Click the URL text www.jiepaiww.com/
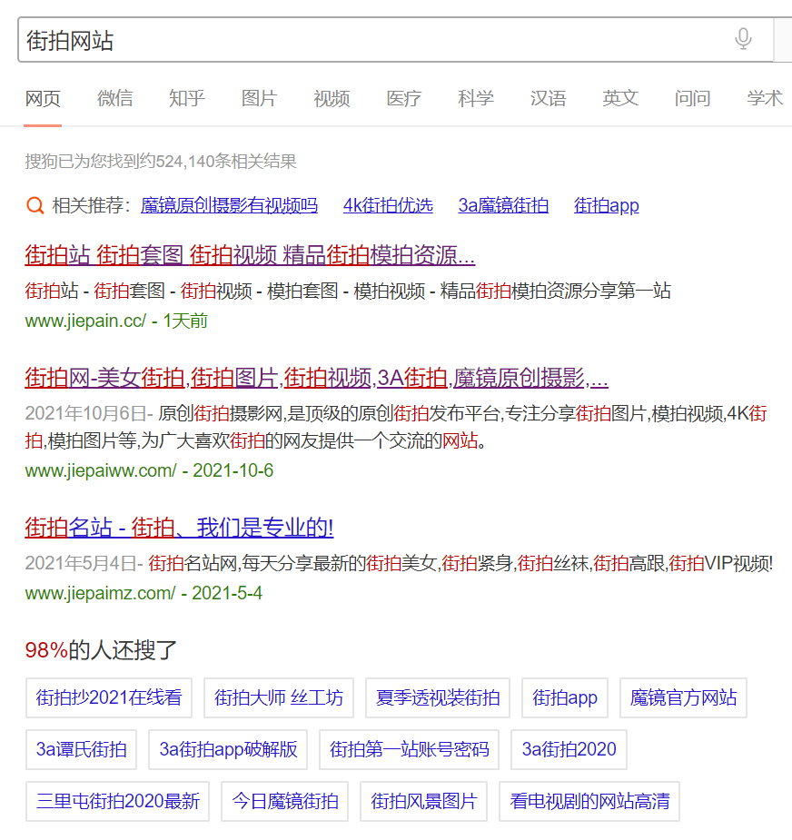This screenshot has height=840, width=792. click(x=101, y=470)
